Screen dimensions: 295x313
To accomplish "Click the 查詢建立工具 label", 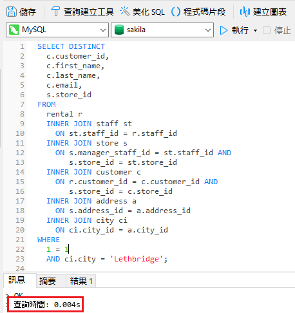I will (89, 12).
